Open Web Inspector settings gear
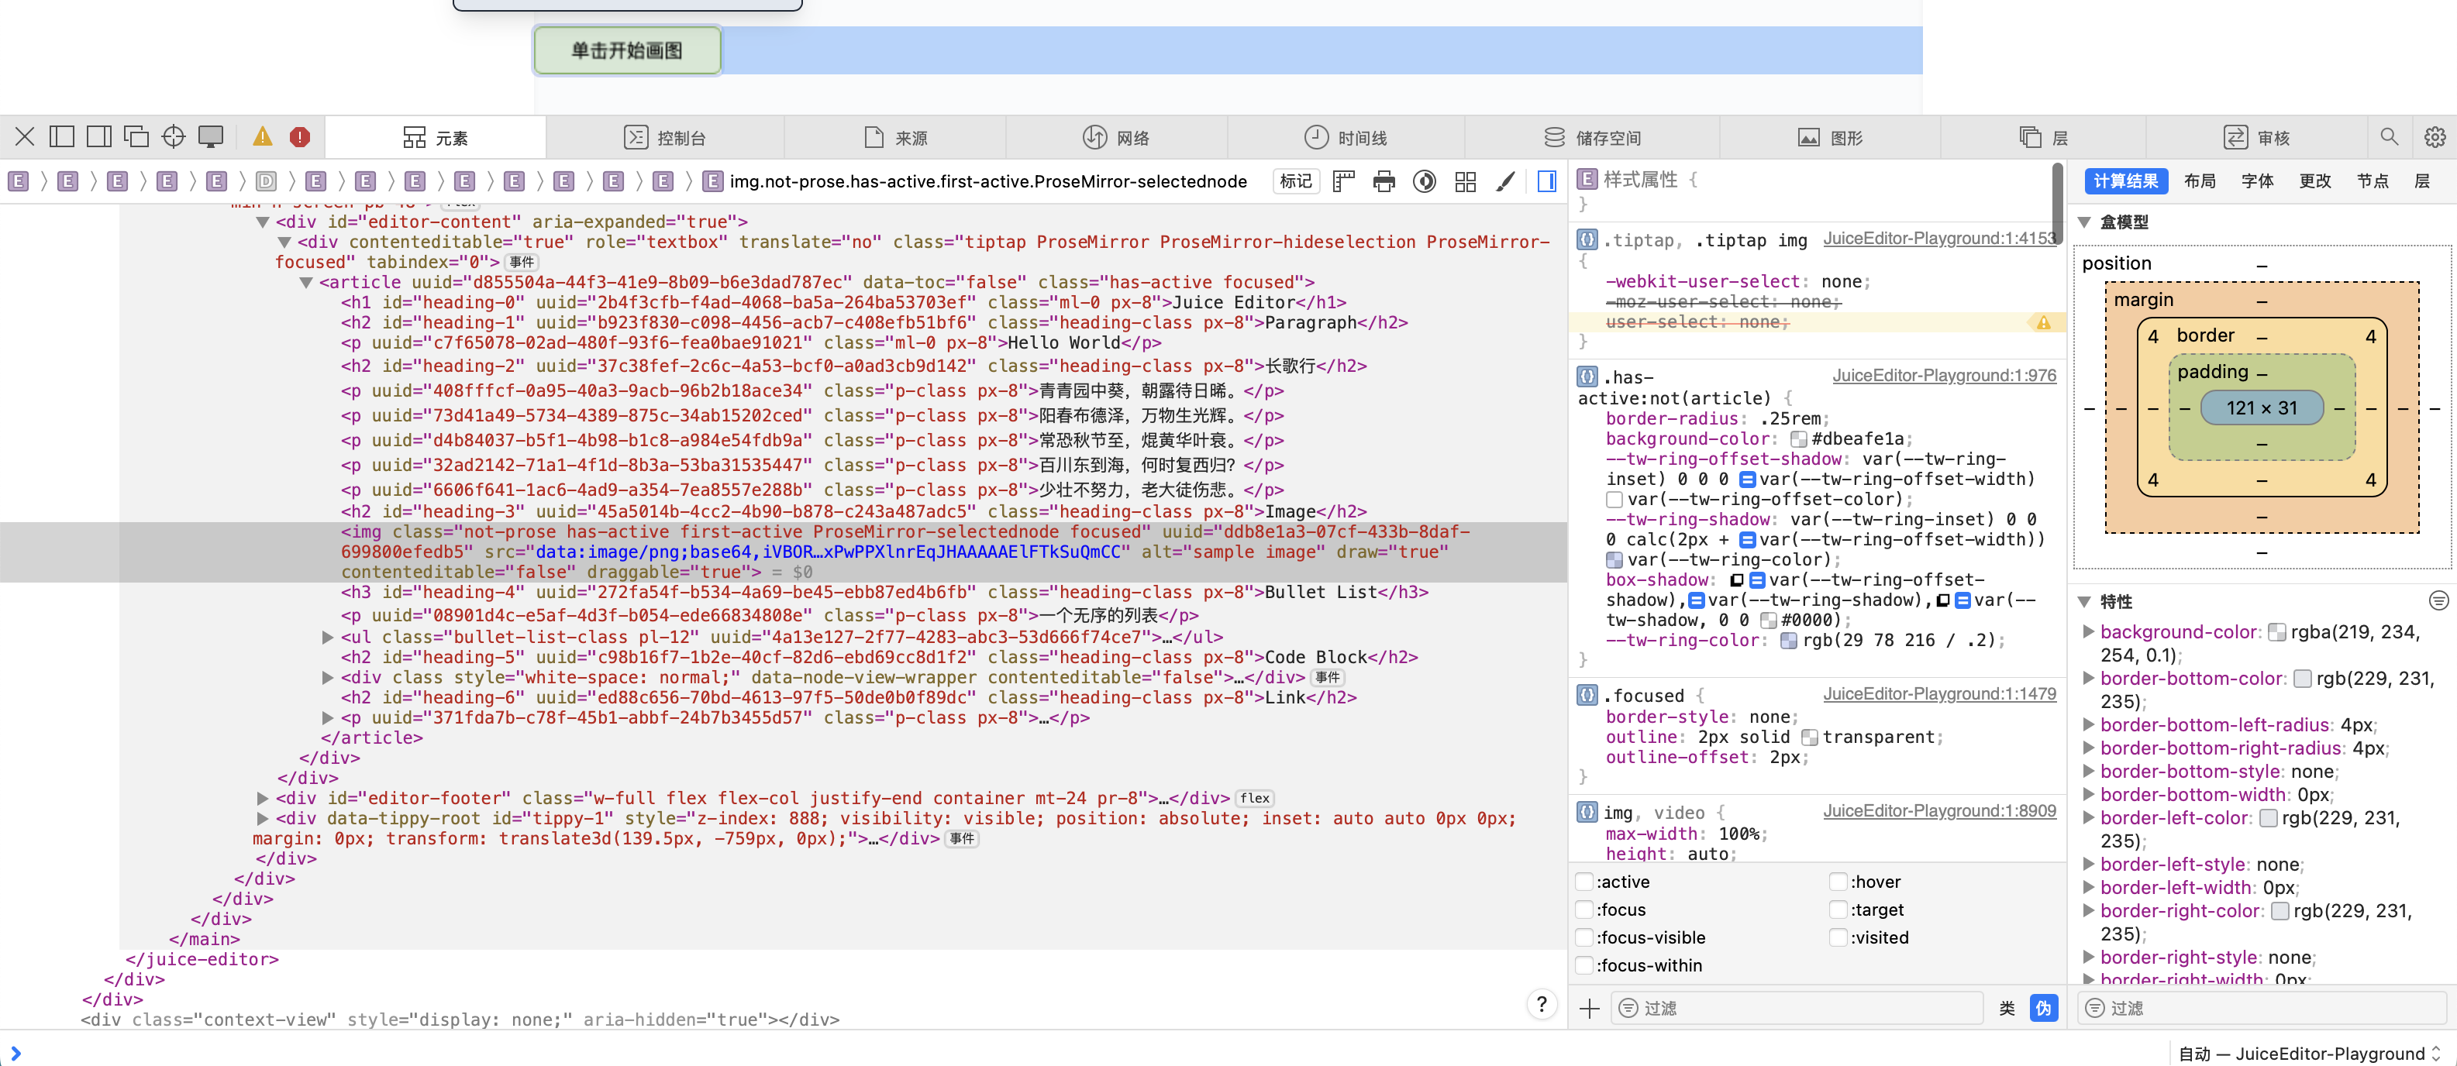Viewport: 2457px width, 1066px height. pyautogui.click(x=2435, y=137)
